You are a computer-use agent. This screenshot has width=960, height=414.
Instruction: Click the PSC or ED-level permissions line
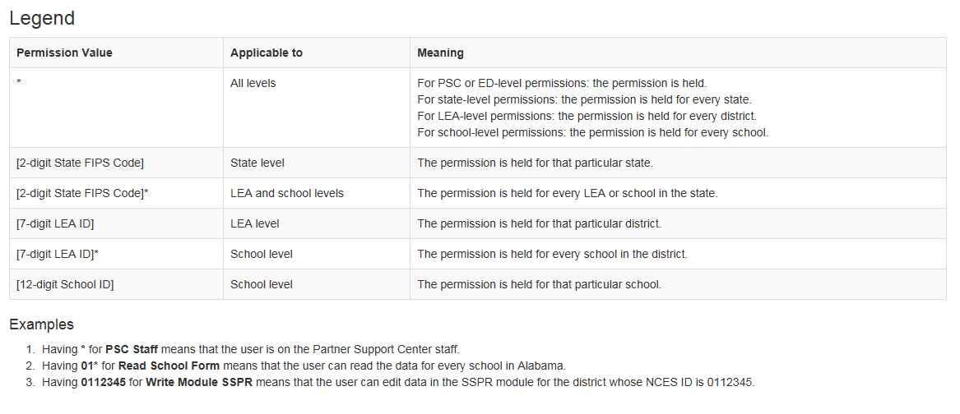point(562,83)
